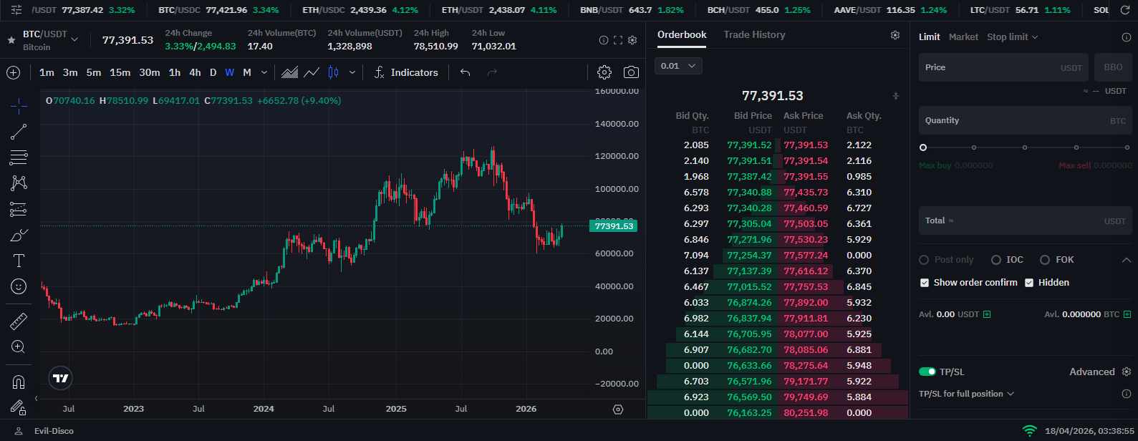Toggle the lock all drawings tool
1138x441 pixels.
(x=19, y=407)
